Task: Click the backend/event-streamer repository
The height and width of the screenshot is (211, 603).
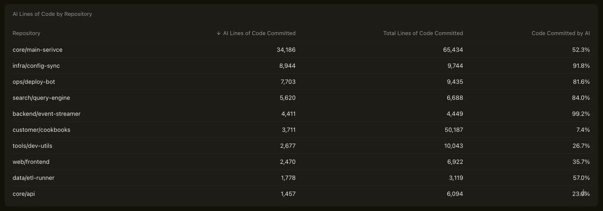Action: click(46, 114)
